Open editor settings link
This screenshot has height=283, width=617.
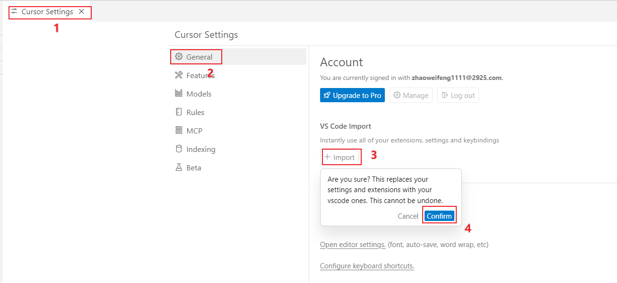353,245
